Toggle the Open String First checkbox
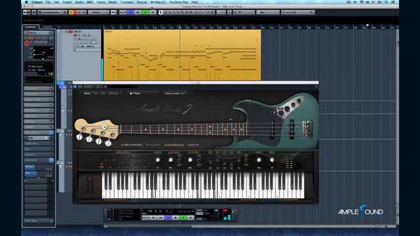The height and width of the screenshot is (236, 420). tap(132, 145)
